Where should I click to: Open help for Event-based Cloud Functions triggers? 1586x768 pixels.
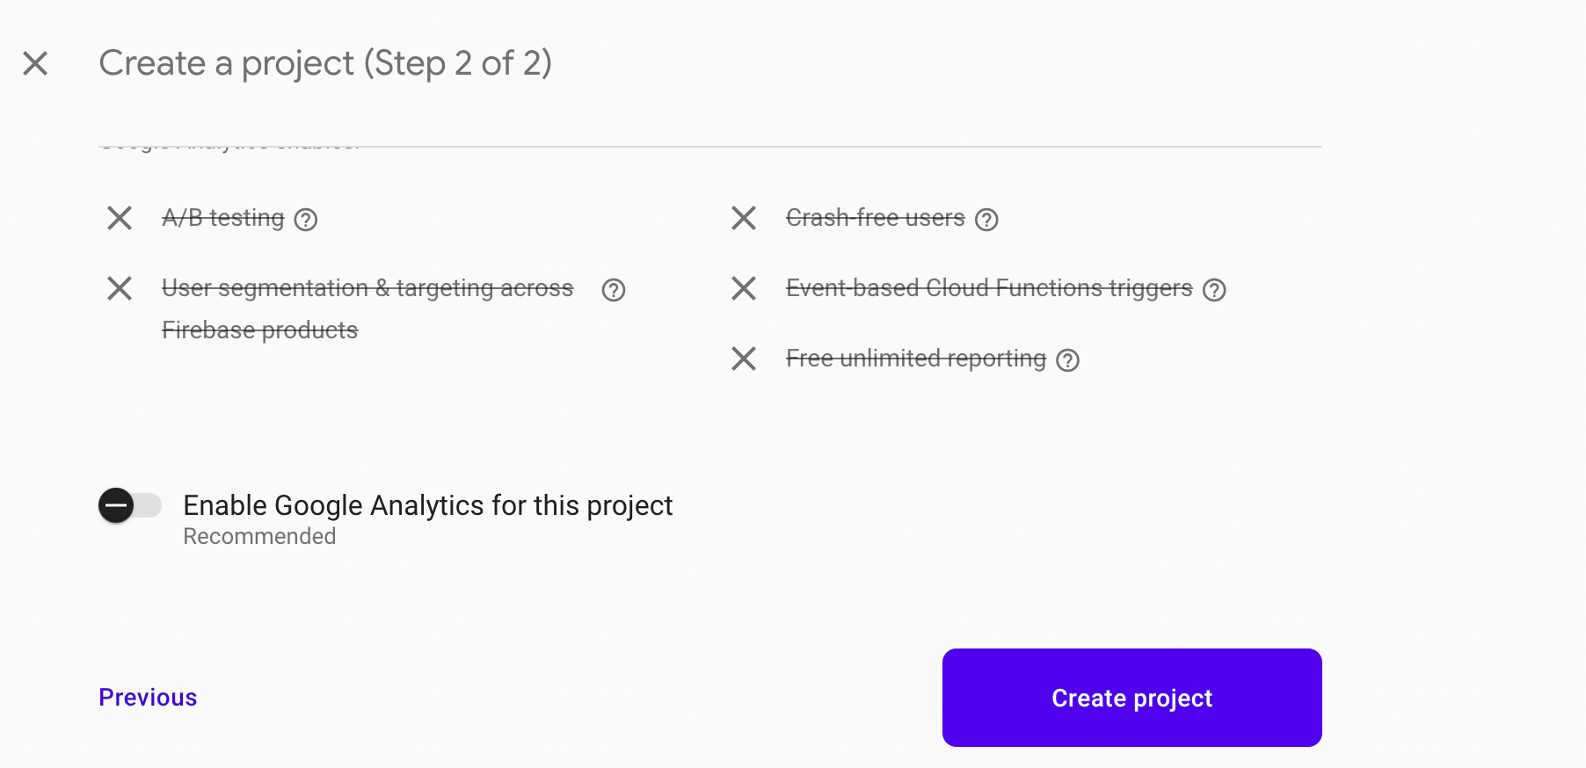tap(1214, 290)
